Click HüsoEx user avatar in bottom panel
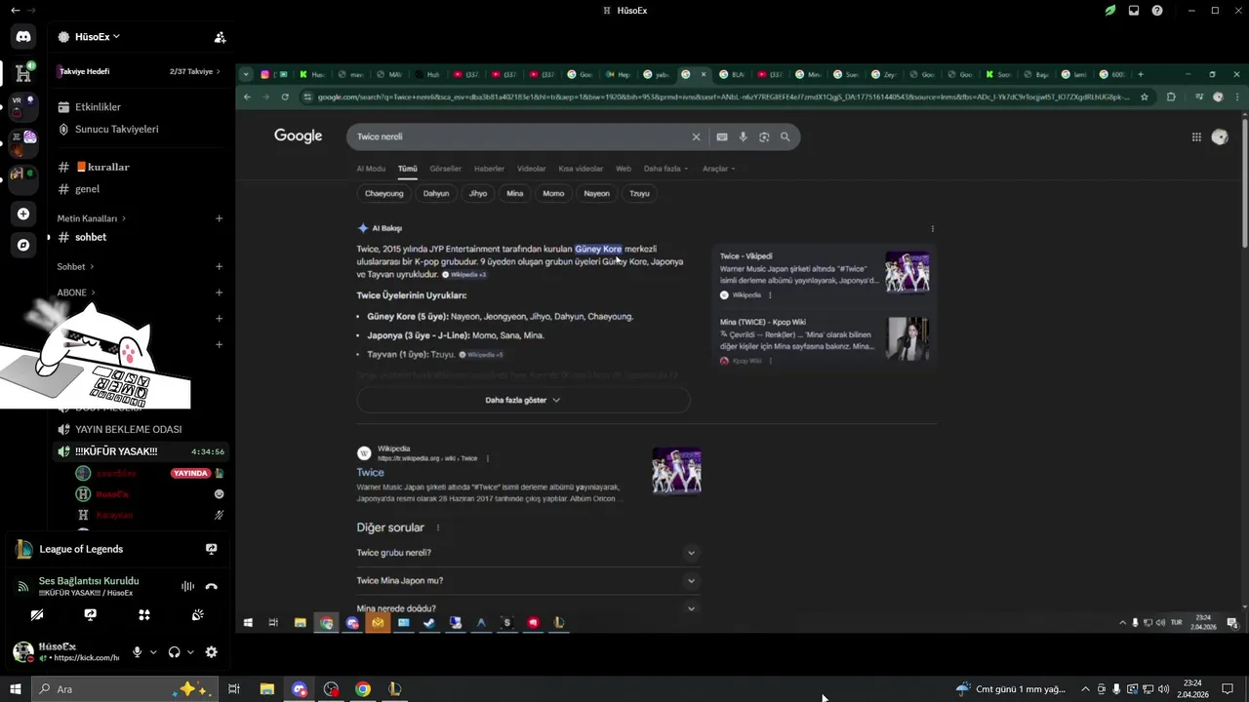 [x=23, y=652]
